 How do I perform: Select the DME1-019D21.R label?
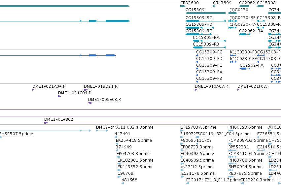pos(101,86)
